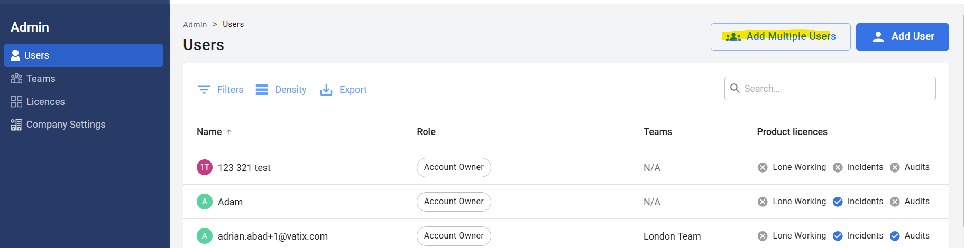Toggle Adam's Incidents licence checkmark
This screenshot has width=964, height=248.
point(838,202)
